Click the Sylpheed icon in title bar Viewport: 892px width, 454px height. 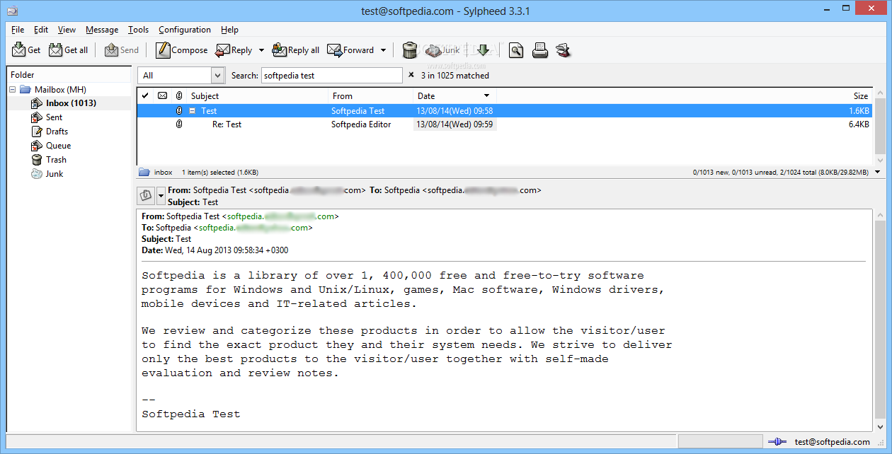(12, 11)
